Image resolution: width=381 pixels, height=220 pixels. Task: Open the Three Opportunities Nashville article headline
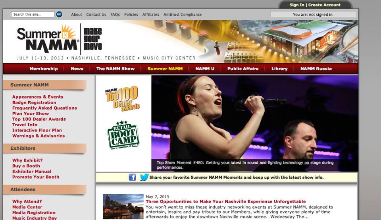coord(226,201)
